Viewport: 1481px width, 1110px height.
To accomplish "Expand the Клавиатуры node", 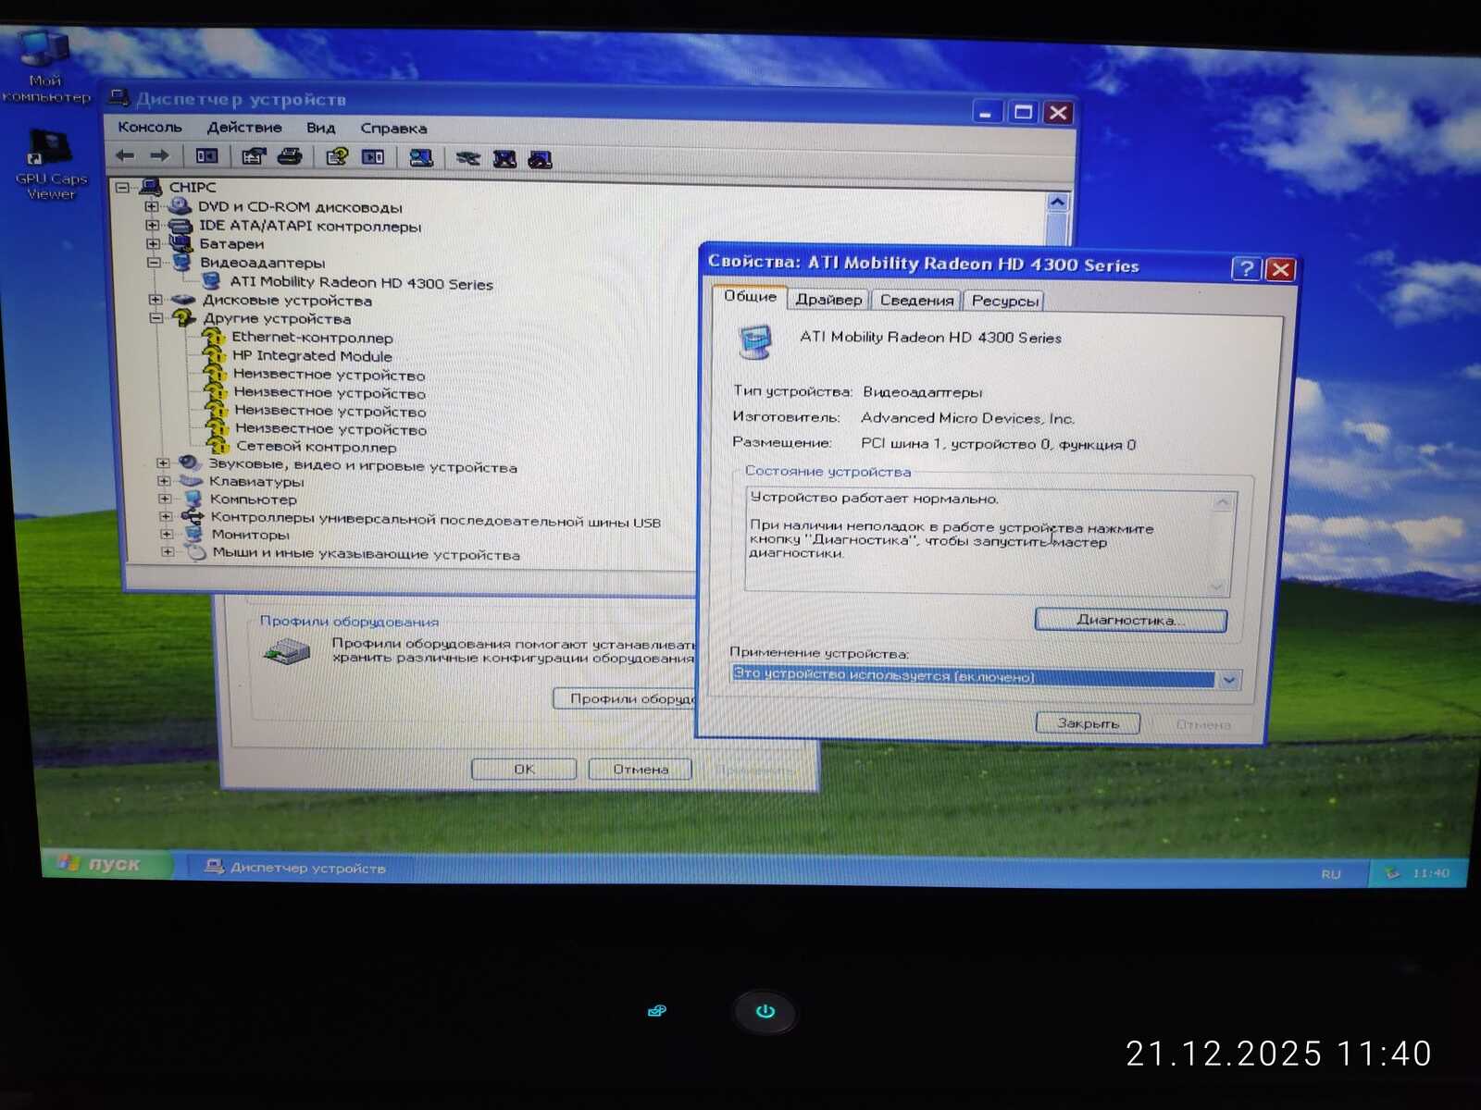I will click(164, 481).
